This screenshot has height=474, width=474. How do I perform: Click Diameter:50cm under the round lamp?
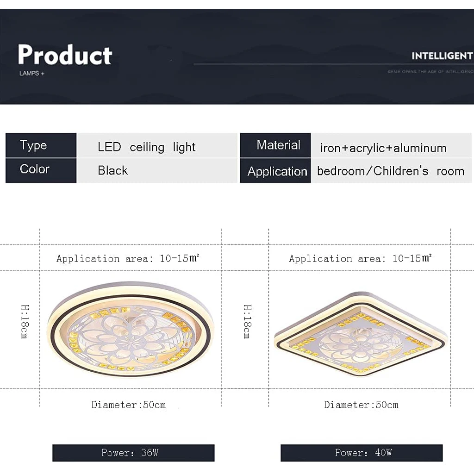click(x=129, y=405)
